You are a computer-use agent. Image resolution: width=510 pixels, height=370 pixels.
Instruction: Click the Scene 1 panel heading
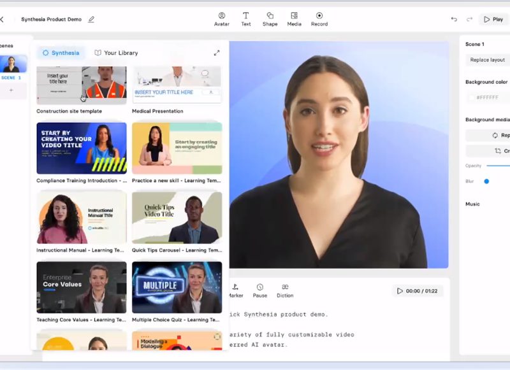click(474, 44)
